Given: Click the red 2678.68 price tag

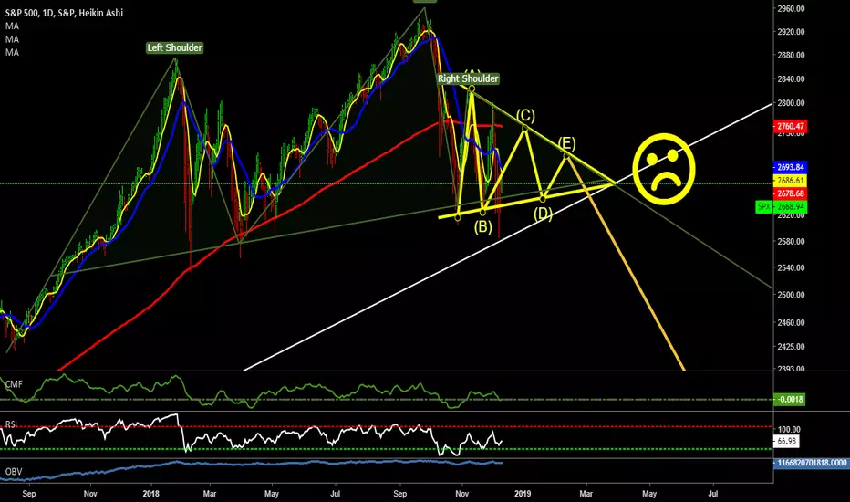Looking at the screenshot, I should tap(791, 193).
